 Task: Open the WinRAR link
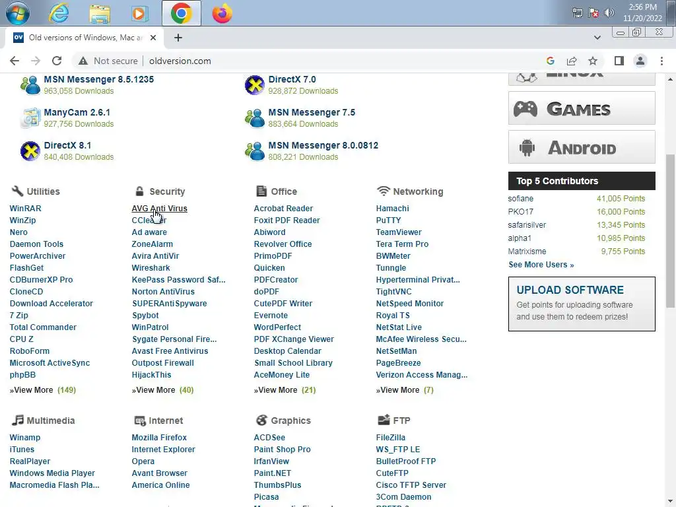[26, 208]
